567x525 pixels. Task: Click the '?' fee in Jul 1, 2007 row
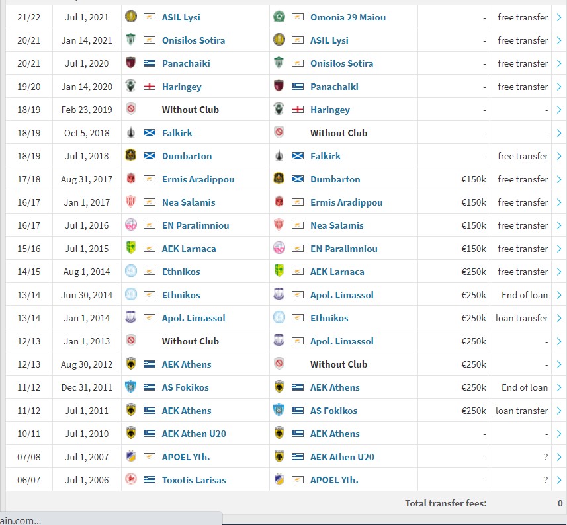[546, 457]
